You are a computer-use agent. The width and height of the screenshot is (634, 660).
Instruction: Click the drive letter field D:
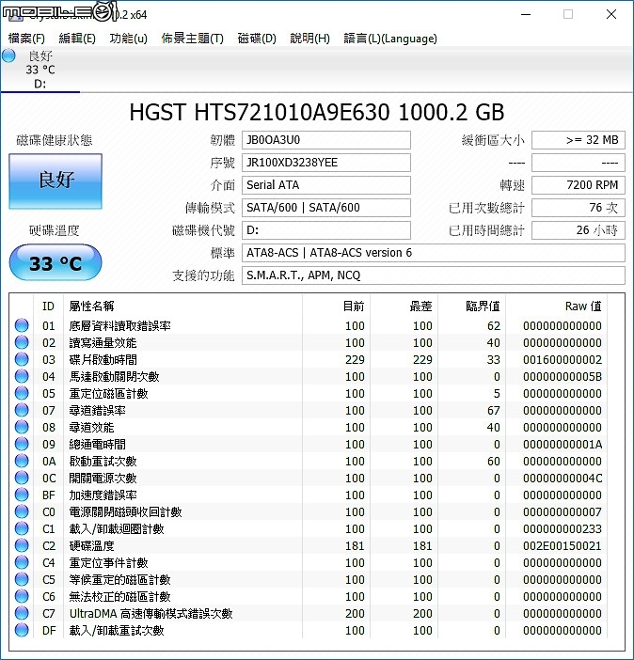[326, 229]
